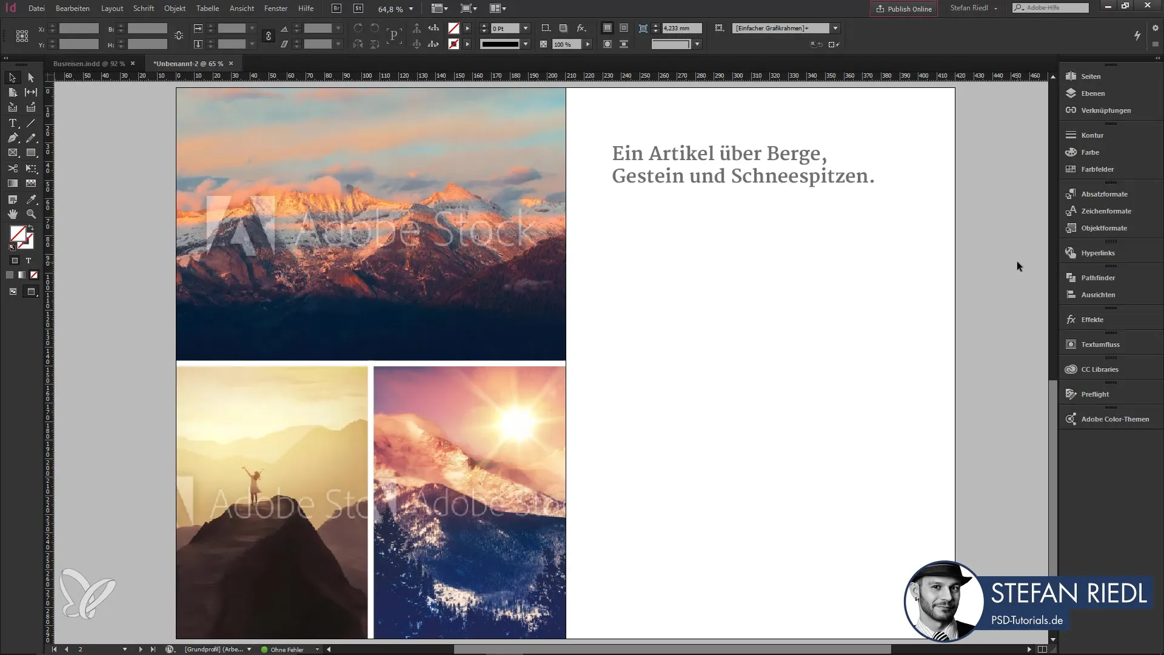The height and width of the screenshot is (655, 1164).
Task: Select the Direct Selection tool
Action: pos(31,78)
